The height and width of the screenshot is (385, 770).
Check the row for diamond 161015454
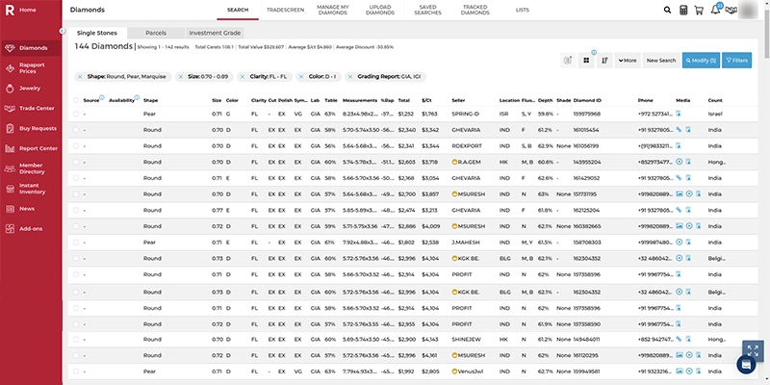pos(76,130)
